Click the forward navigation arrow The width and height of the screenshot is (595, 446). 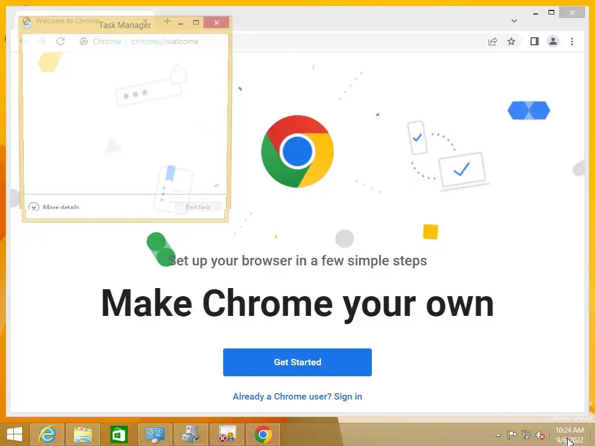(x=42, y=41)
